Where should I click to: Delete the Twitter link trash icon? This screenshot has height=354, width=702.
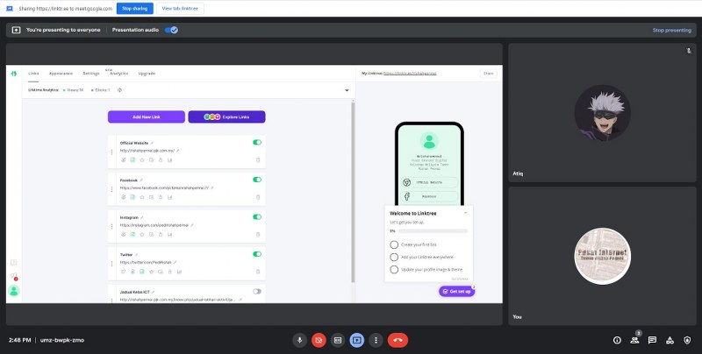[x=258, y=272]
